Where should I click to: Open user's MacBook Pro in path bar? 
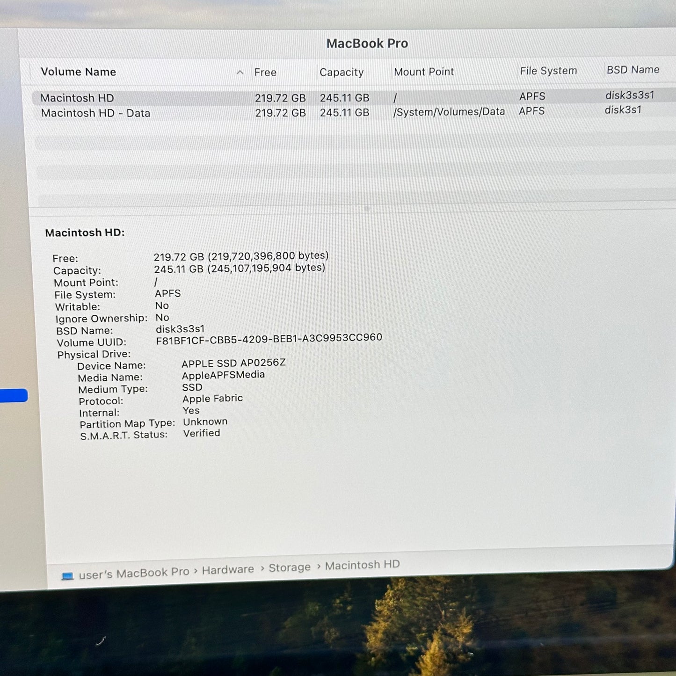[134, 574]
